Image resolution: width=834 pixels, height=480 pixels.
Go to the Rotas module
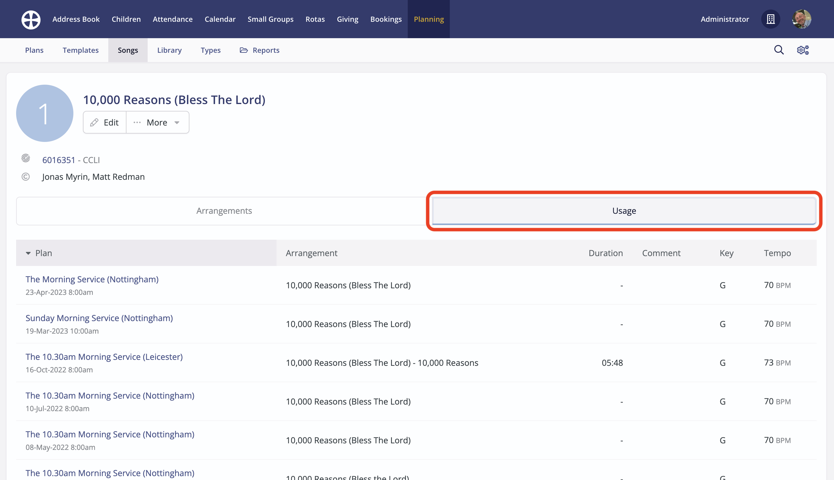(x=315, y=19)
